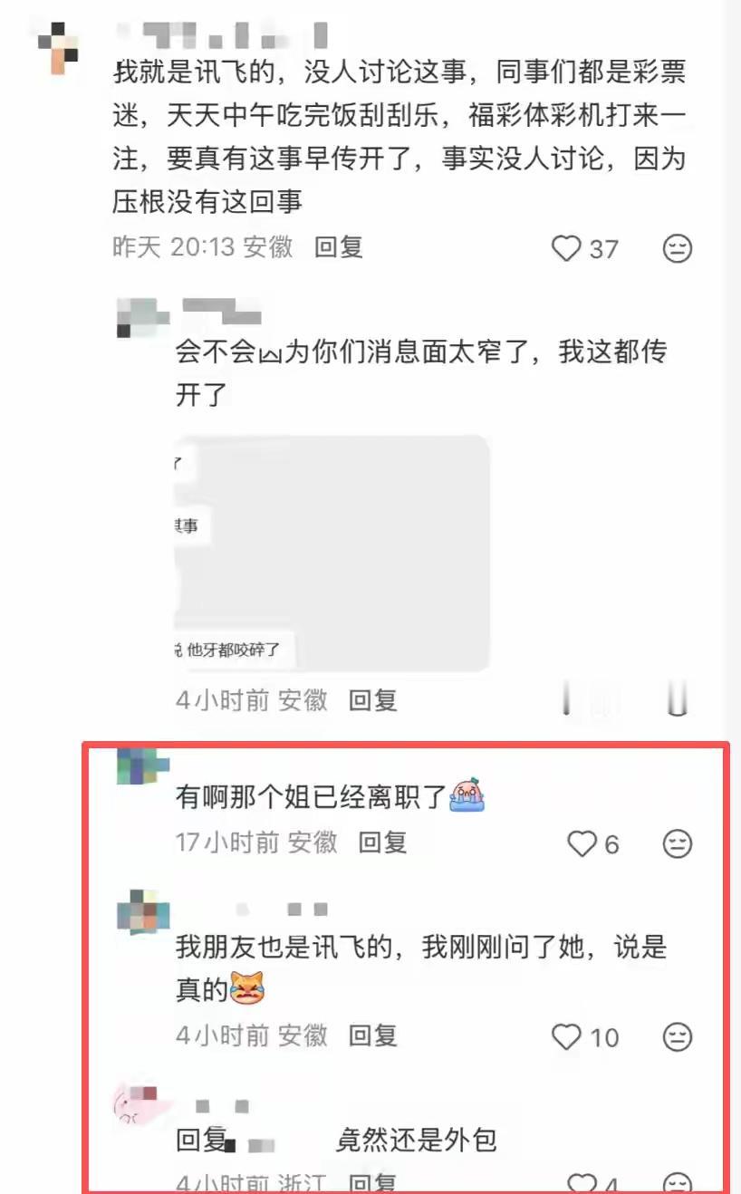Screen dimensions: 741x1194
Task: Open the attached chat image in the reply
Action: (332, 553)
